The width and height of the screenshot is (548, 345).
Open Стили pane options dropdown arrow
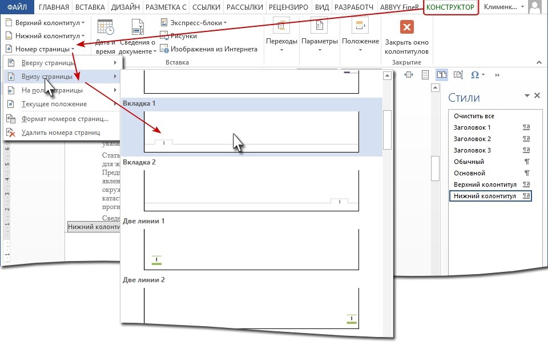pyautogui.click(x=527, y=95)
